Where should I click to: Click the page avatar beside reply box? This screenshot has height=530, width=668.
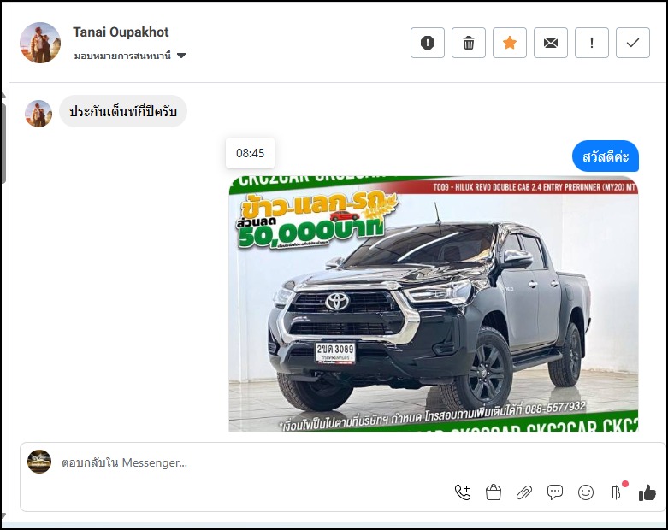tap(39, 462)
